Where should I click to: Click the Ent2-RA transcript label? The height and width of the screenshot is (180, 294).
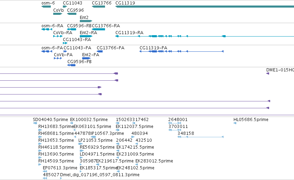click(x=88, y=33)
